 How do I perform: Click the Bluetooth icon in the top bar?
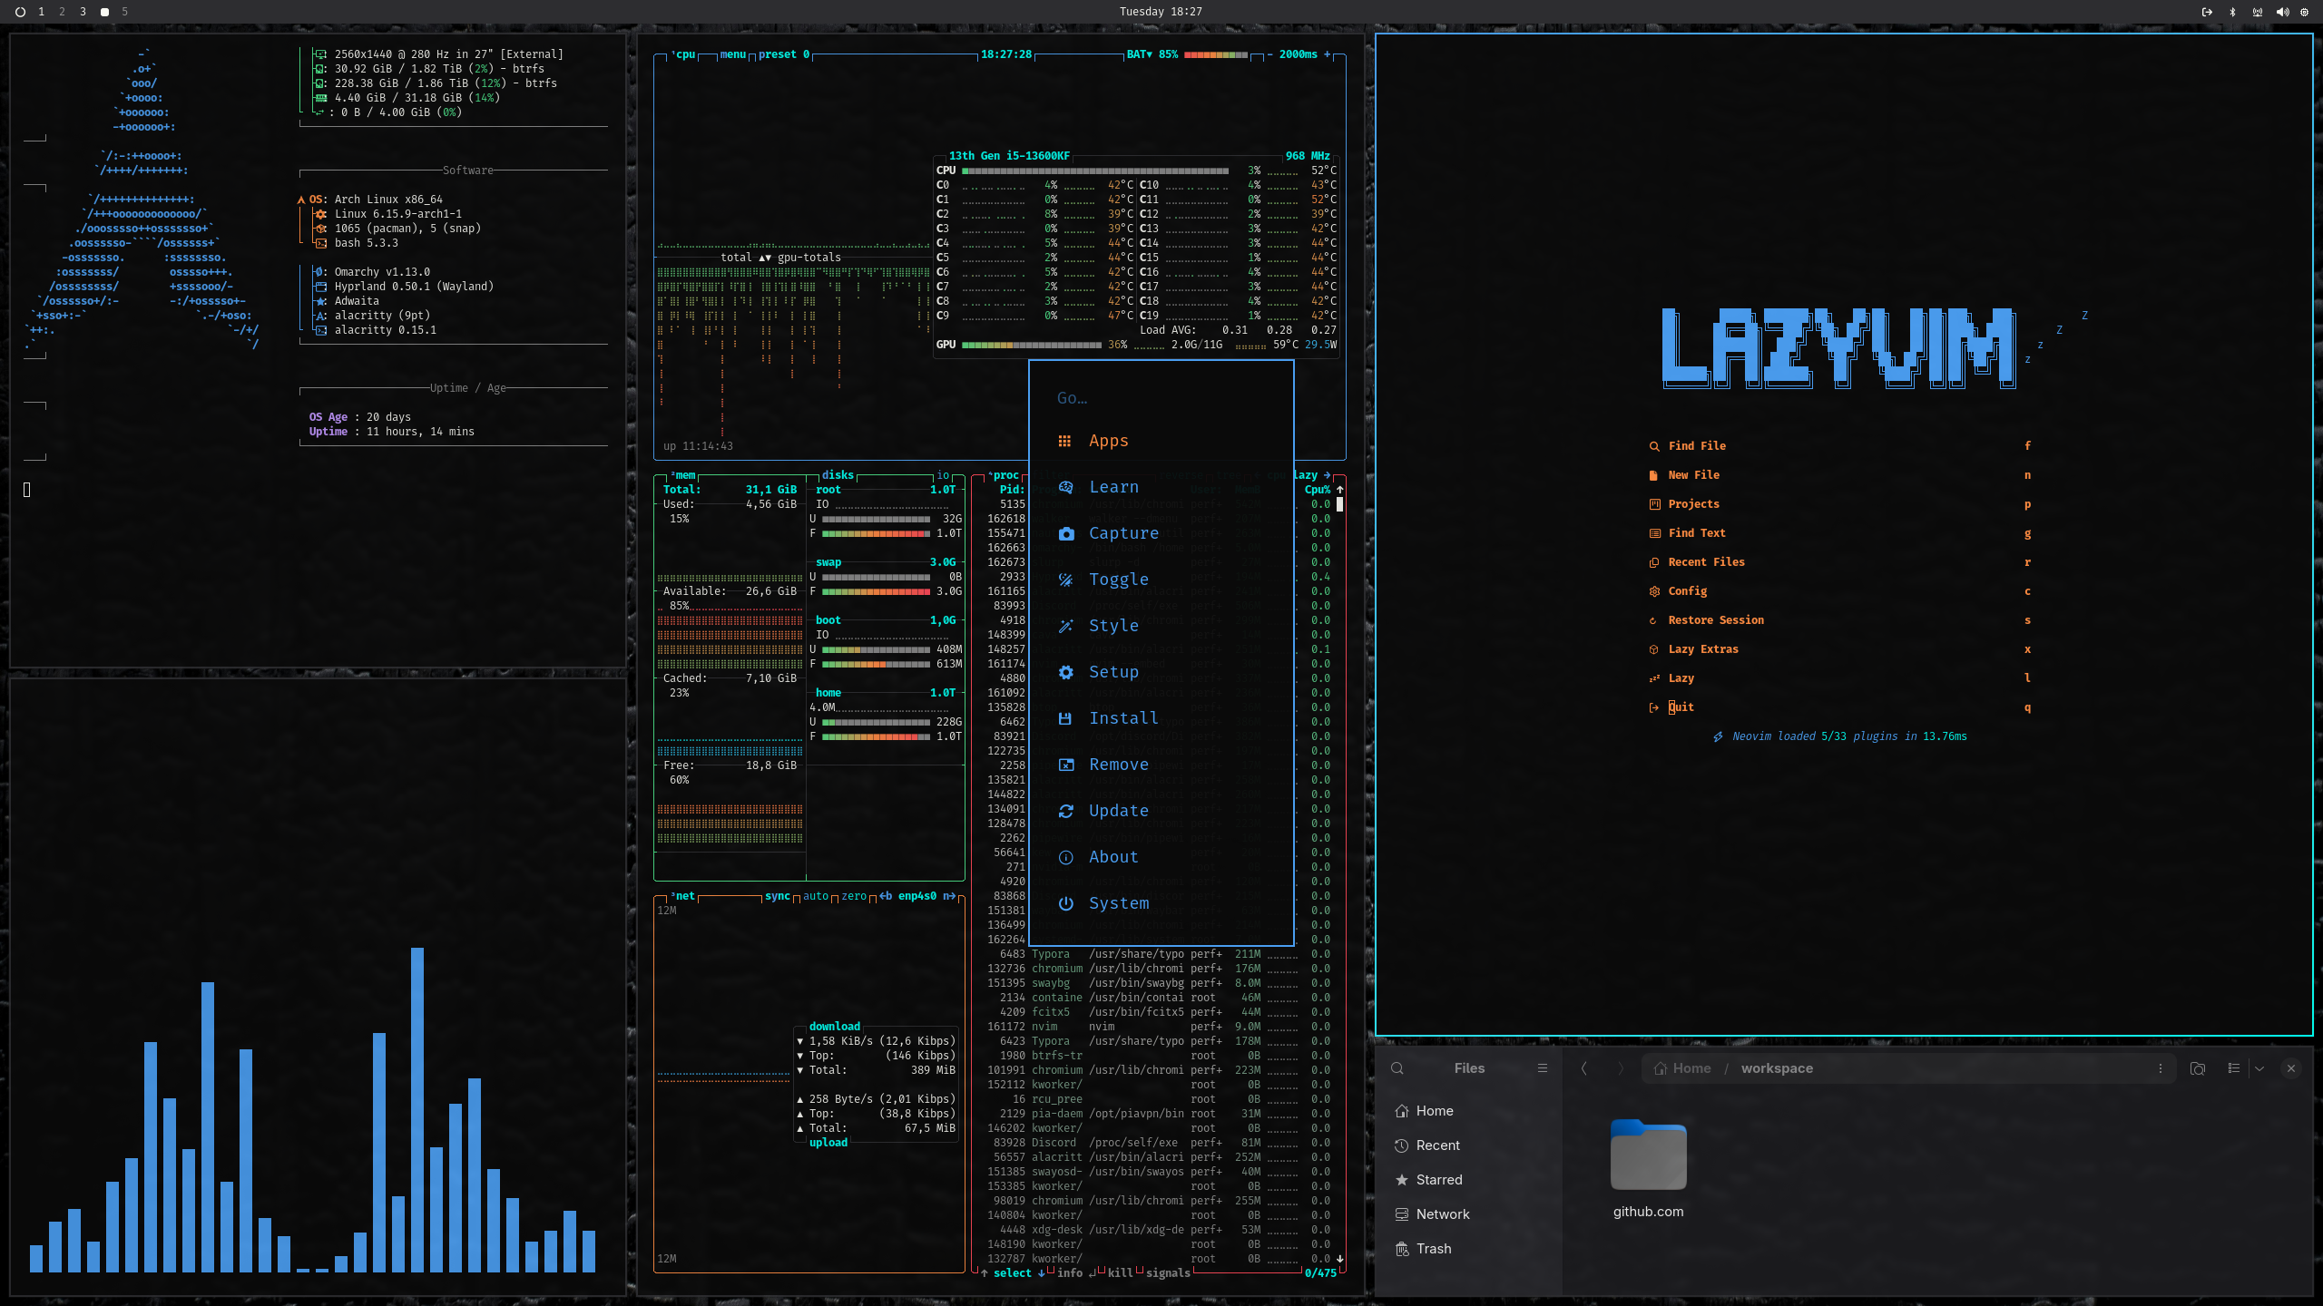click(x=2232, y=12)
